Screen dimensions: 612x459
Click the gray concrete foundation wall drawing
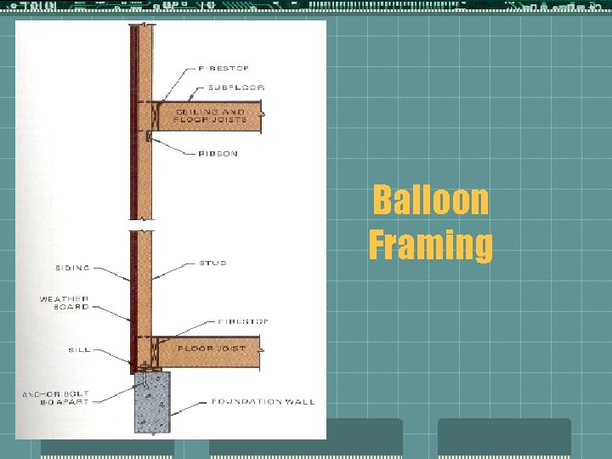(x=152, y=402)
